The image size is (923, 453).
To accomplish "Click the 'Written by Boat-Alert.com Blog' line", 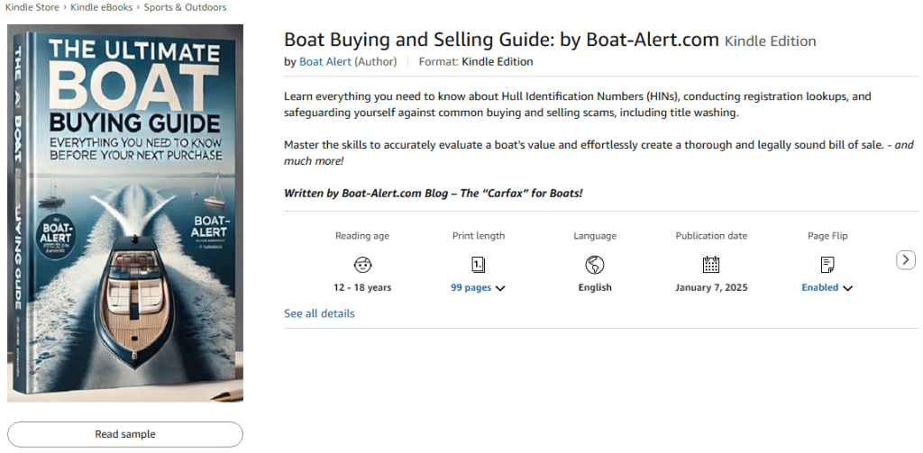I will point(434,193).
